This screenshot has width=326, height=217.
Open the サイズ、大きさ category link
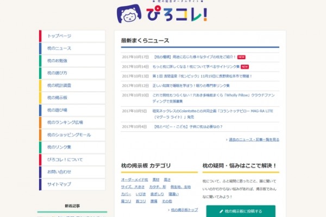pos(133,187)
